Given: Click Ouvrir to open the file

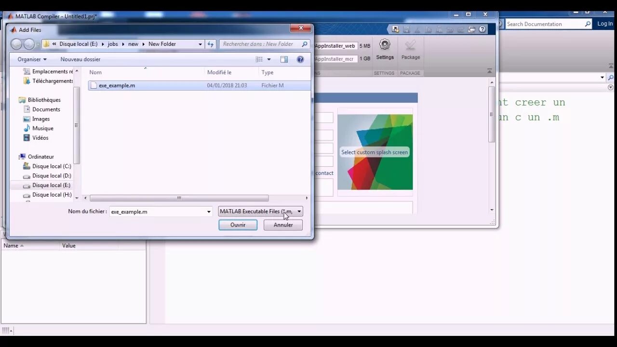Looking at the screenshot, I should click(x=238, y=225).
